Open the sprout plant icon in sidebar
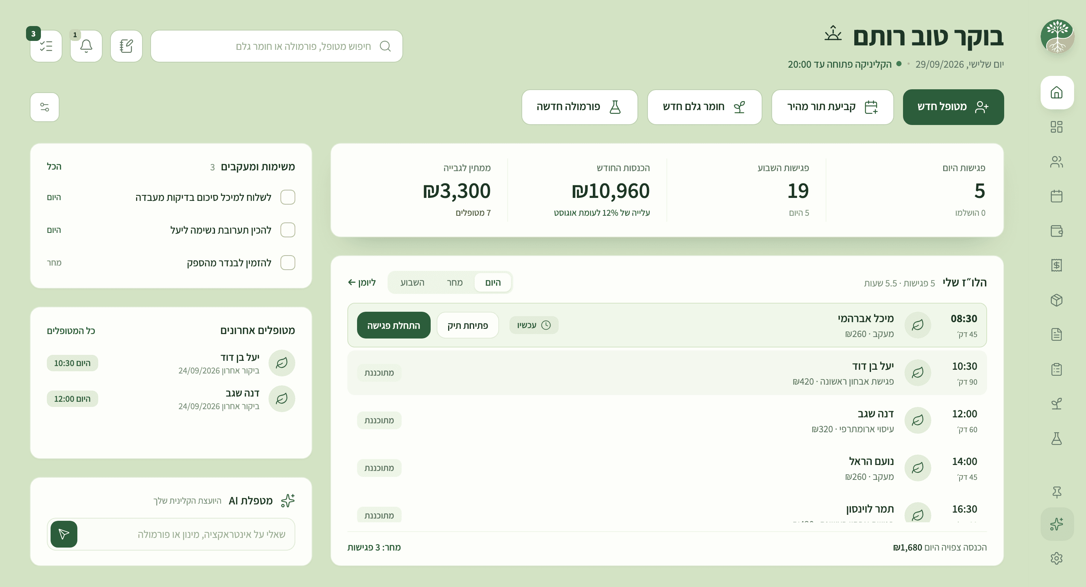Image resolution: width=1086 pixels, height=587 pixels. 1057,404
